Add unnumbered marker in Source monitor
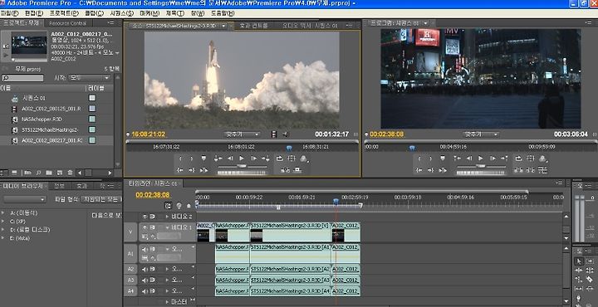The height and width of the screenshot is (307, 598). (x=203, y=158)
